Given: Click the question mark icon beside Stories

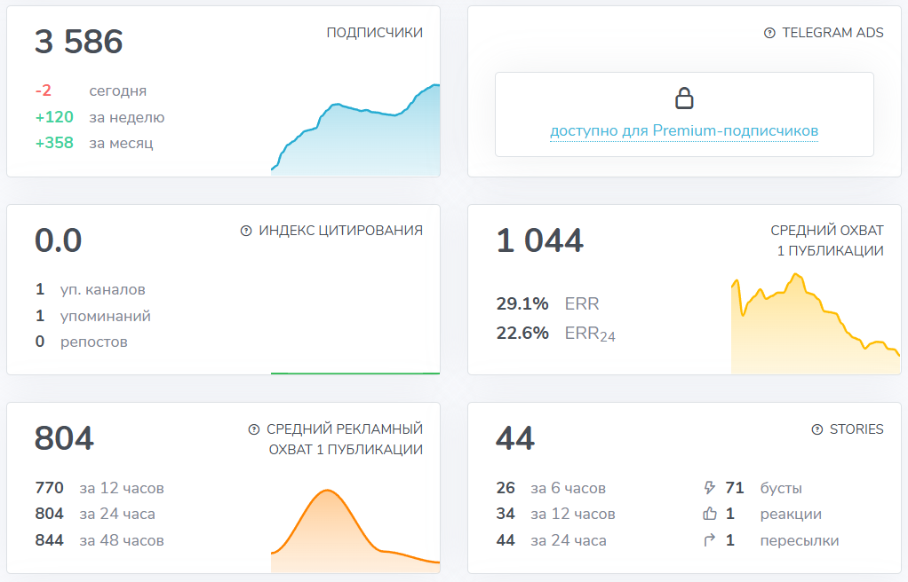Looking at the screenshot, I should coord(817,429).
